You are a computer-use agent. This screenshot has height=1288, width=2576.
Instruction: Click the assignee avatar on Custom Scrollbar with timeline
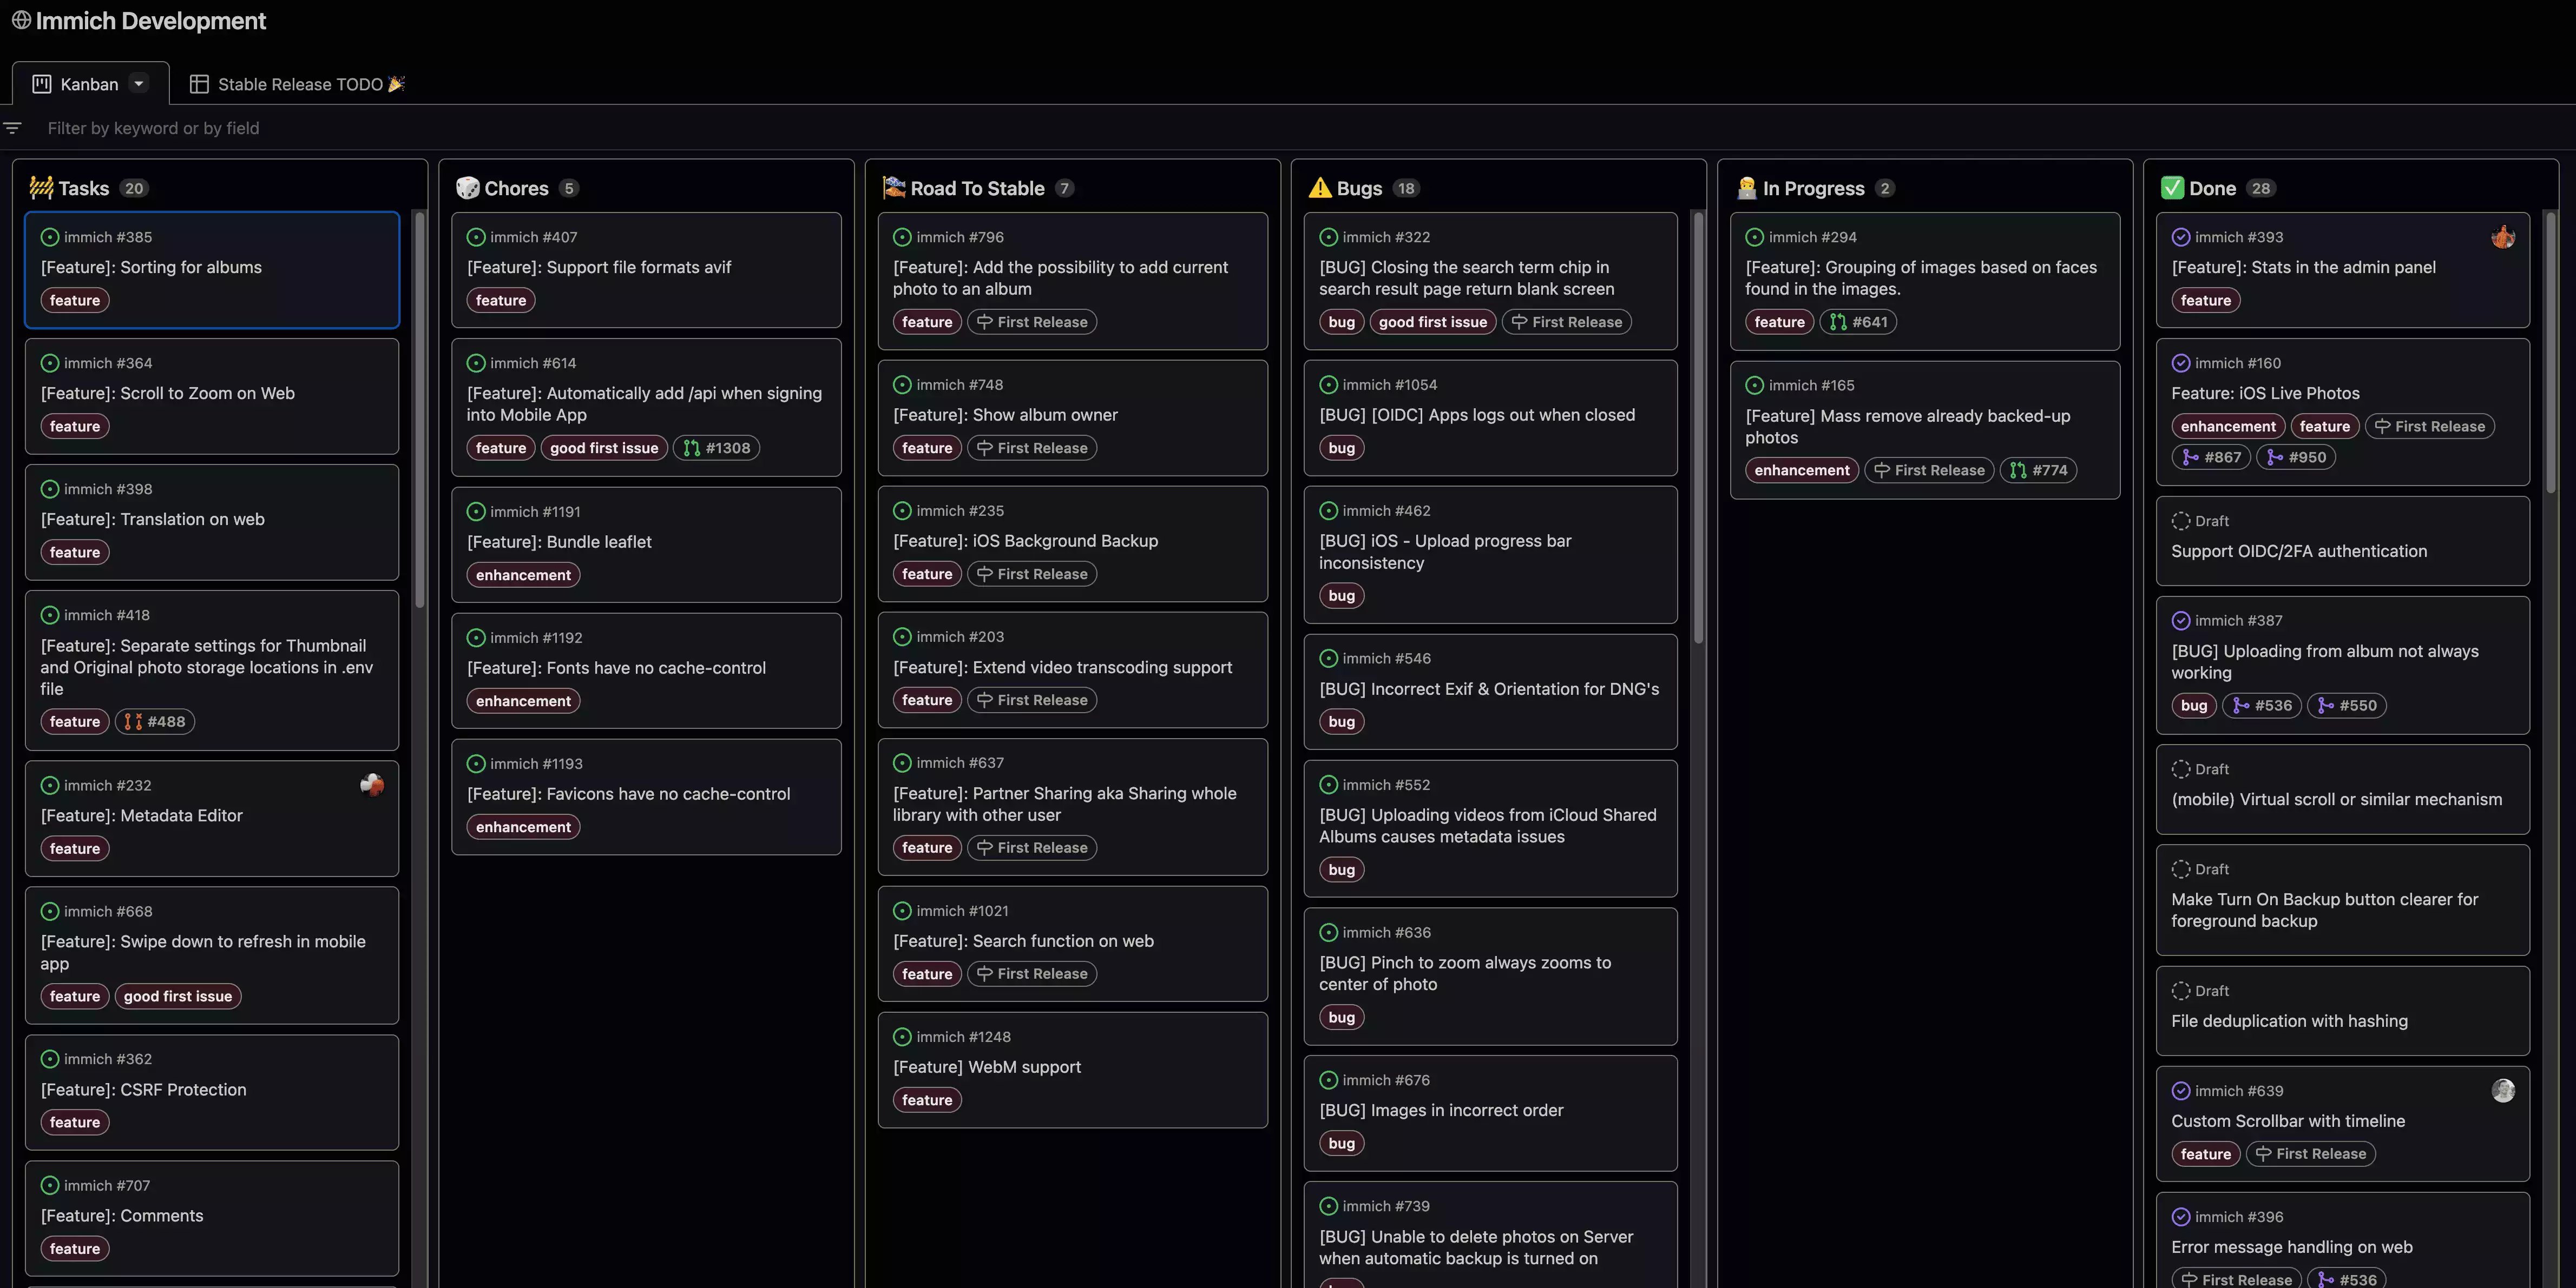[x=2502, y=1090]
